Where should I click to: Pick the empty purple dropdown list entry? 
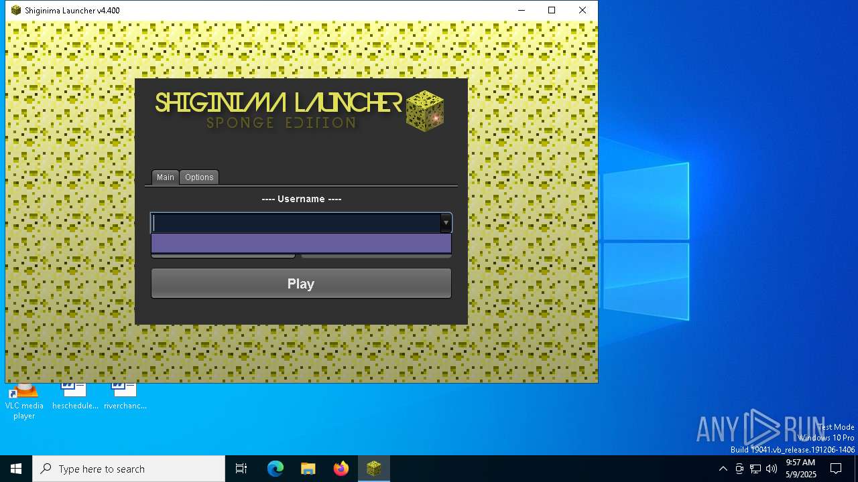click(301, 243)
